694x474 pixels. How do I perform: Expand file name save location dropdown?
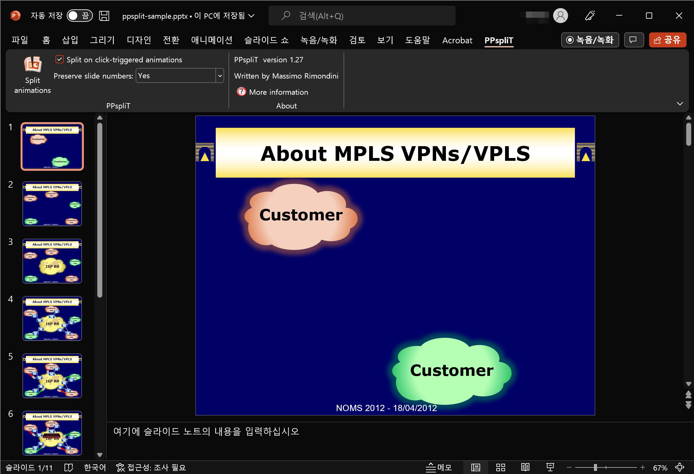251,16
